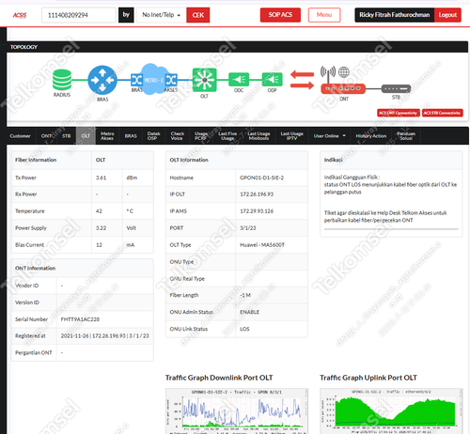The width and height of the screenshot is (470, 434).
Task: Expand the User Online dropdown tab
Action: tap(329, 136)
